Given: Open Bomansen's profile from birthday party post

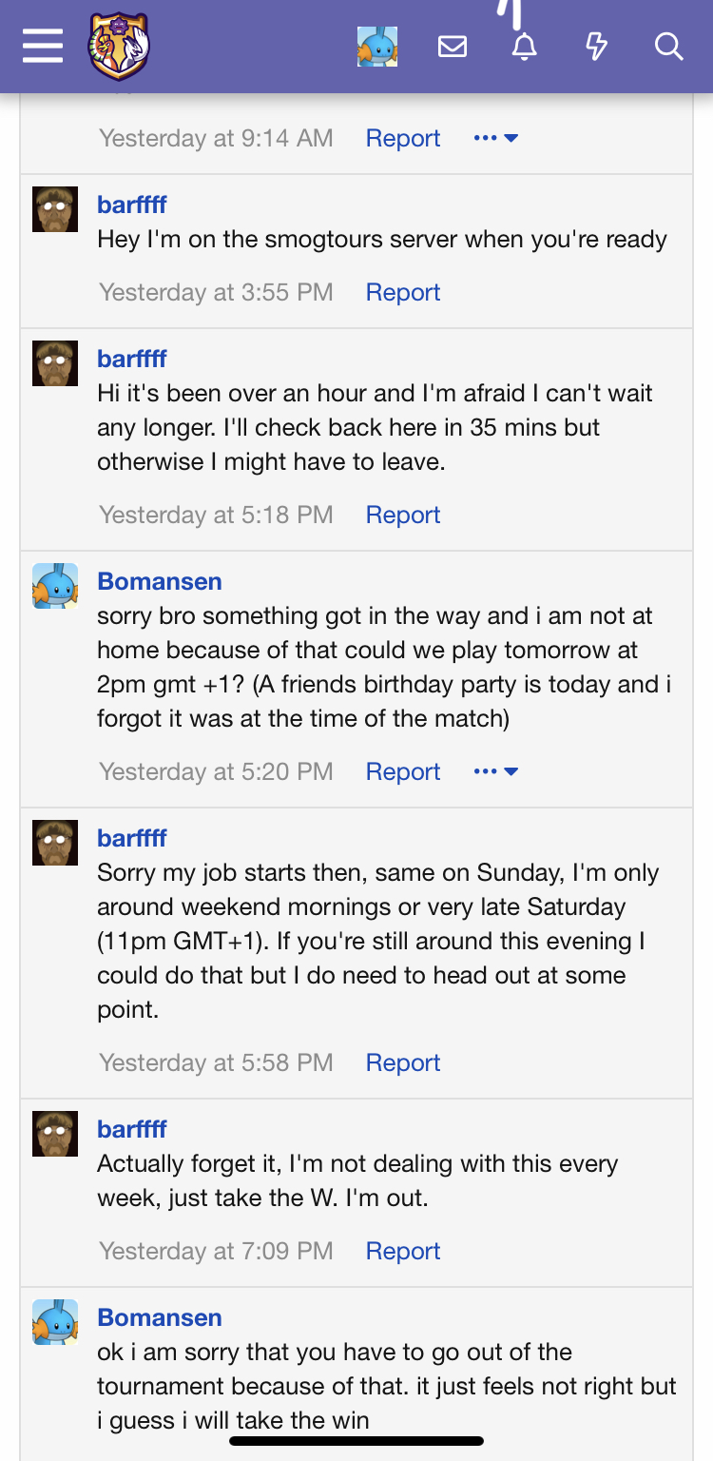Looking at the screenshot, I should [x=160, y=581].
